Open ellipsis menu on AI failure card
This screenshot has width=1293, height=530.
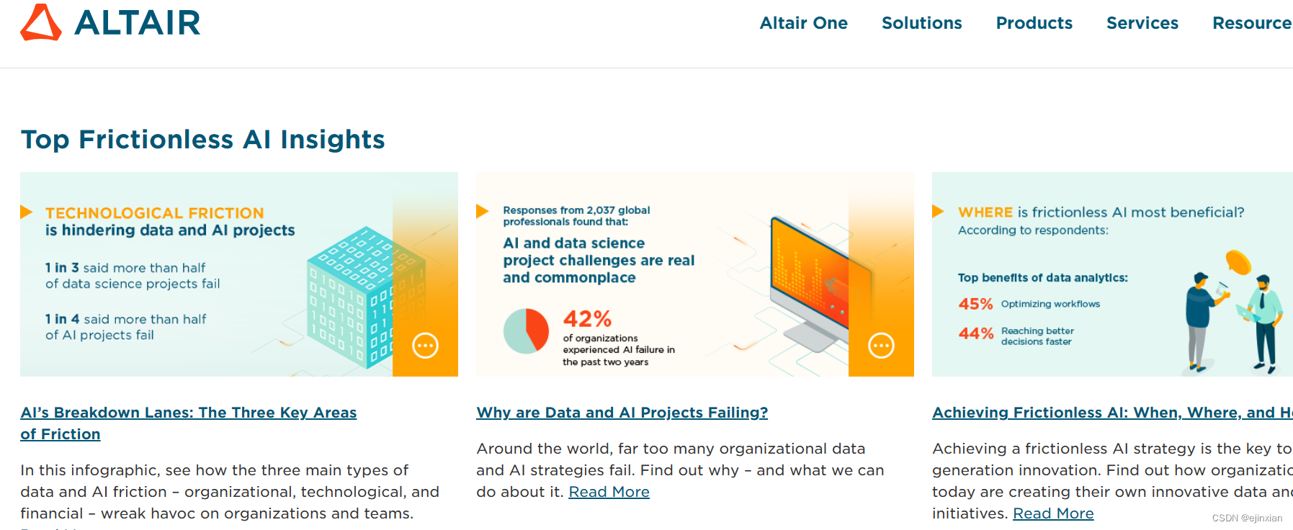[881, 346]
